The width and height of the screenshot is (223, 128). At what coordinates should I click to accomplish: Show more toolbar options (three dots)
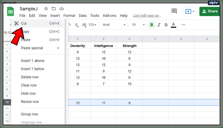[183, 25]
